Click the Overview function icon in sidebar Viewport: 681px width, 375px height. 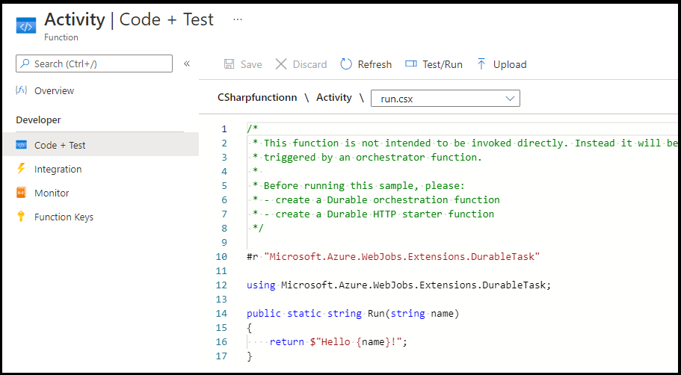(x=21, y=90)
